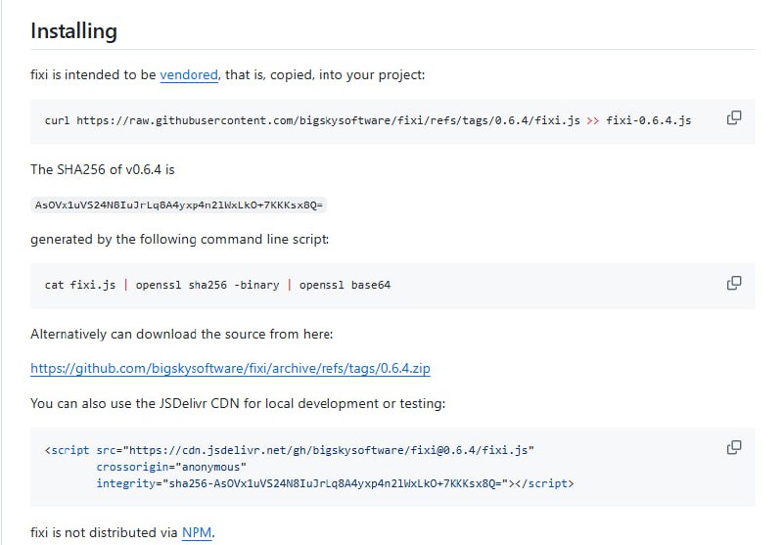Click "The SHA256 of v0.6.4 is" text
The height and width of the screenshot is (545, 783).
click(103, 169)
